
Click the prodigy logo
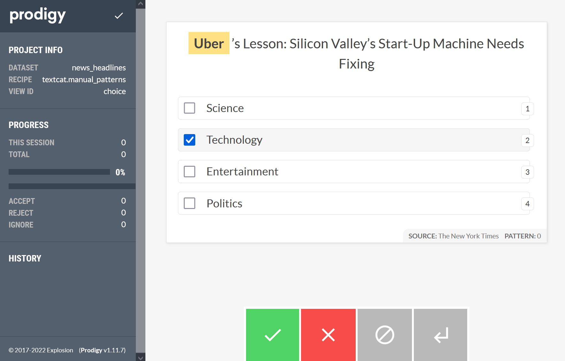point(38,15)
